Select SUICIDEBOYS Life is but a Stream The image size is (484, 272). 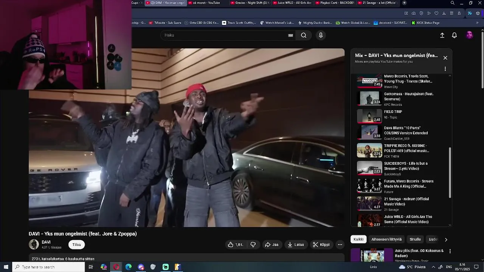401,168
